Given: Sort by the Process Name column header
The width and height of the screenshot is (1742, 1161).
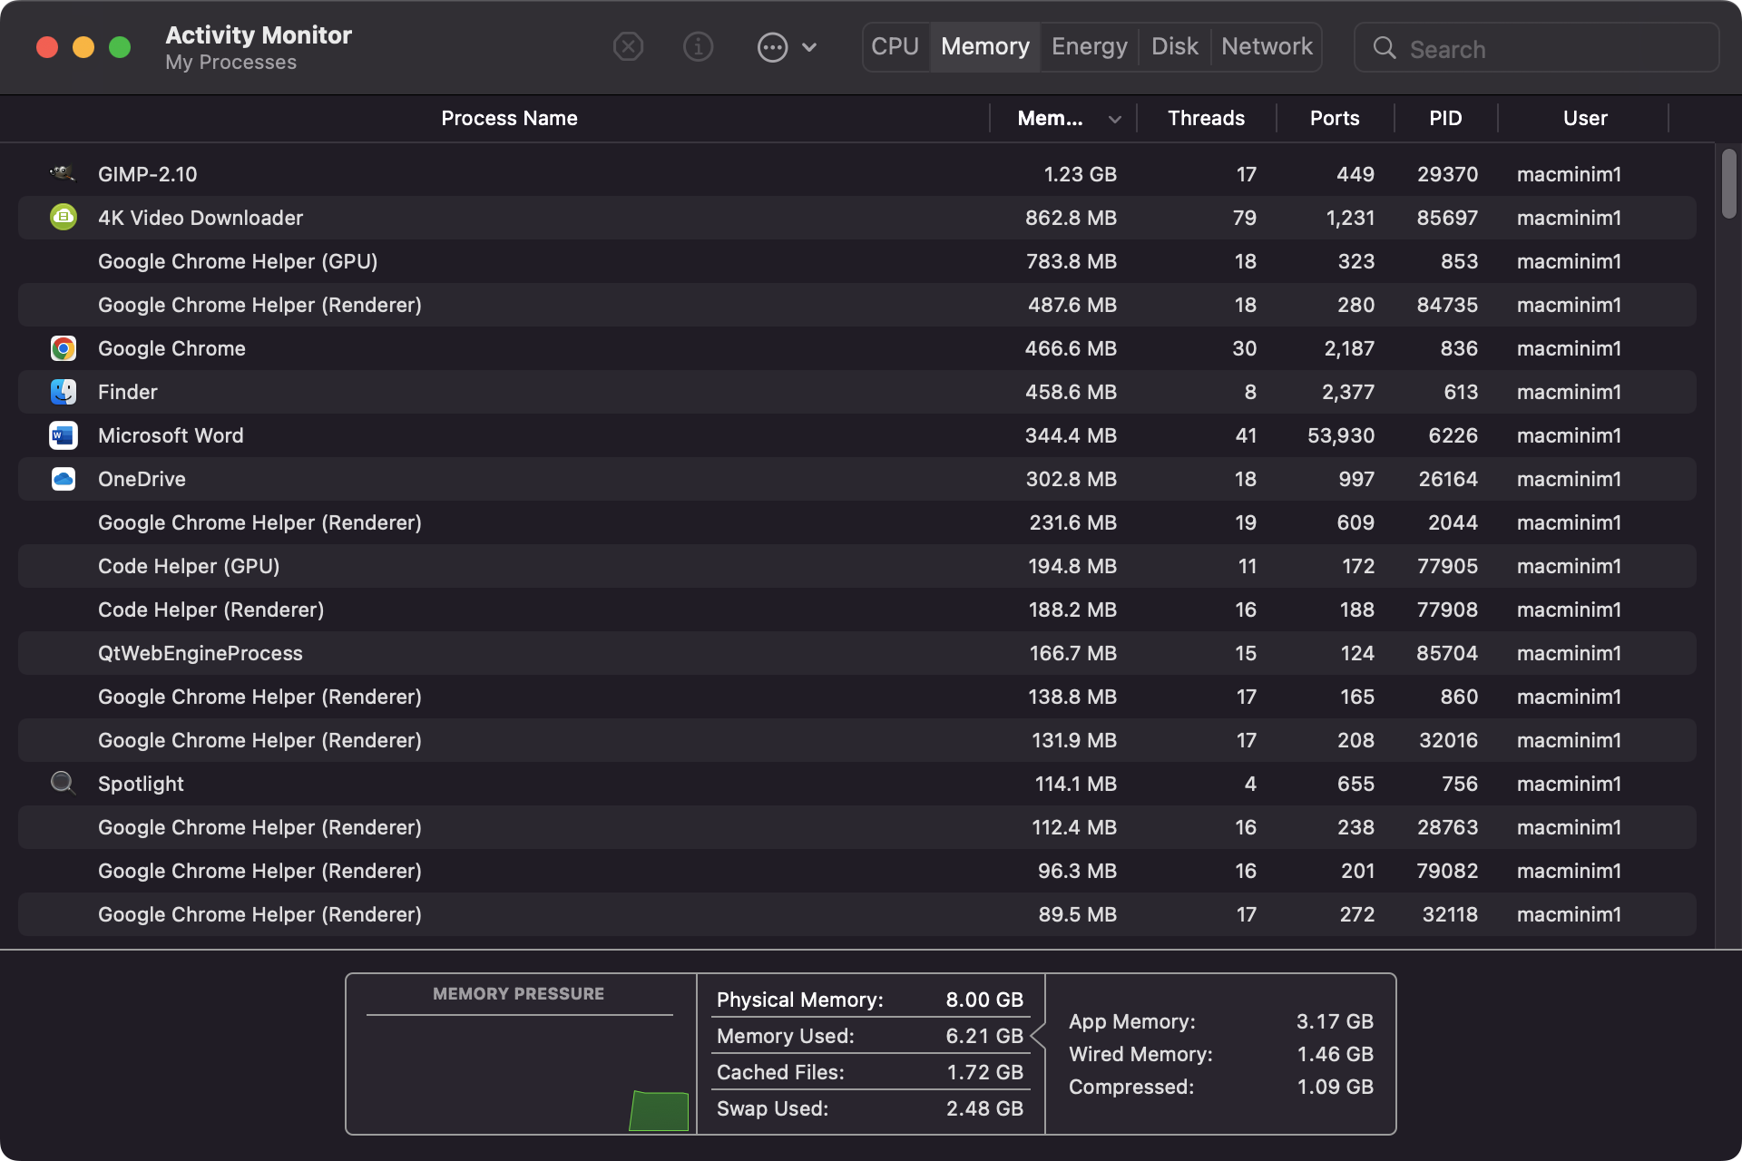Looking at the screenshot, I should click(509, 118).
